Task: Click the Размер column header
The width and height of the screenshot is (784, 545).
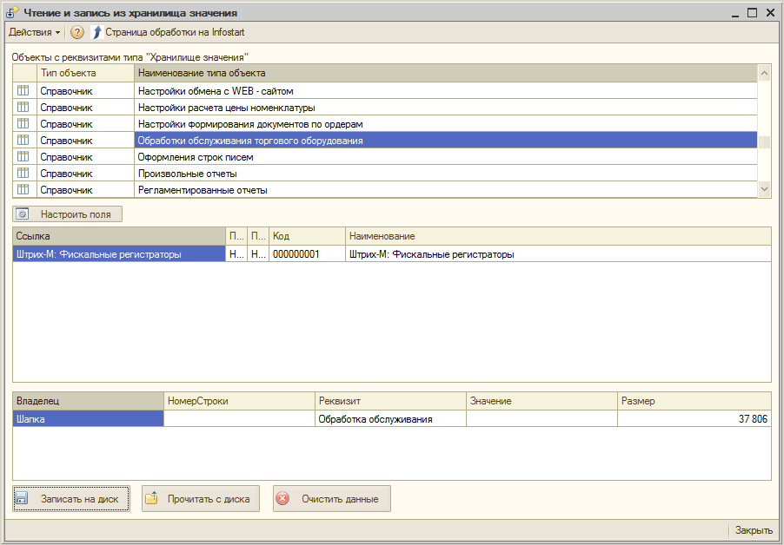Action: click(694, 401)
